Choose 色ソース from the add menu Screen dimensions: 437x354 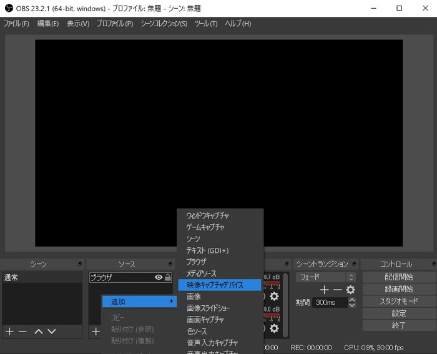tap(220, 331)
